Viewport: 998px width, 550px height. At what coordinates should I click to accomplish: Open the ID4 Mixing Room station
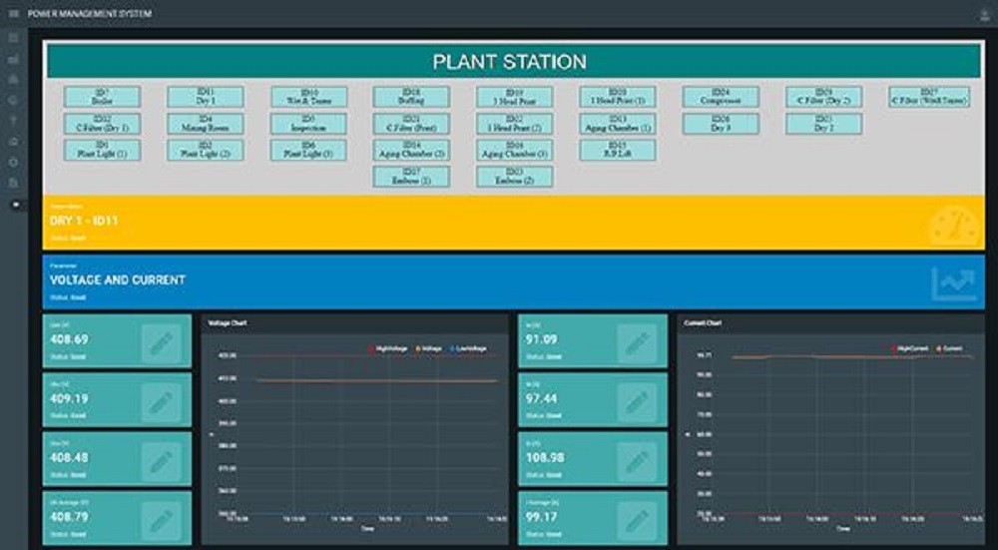click(x=206, y=124)
